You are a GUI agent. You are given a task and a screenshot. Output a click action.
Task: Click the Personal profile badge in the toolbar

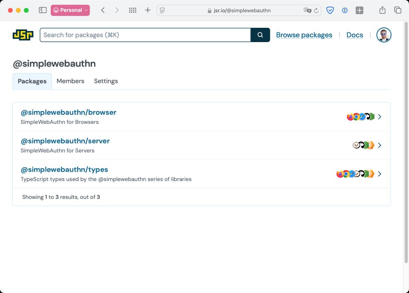pyautogui.click(x=70, y=10)
